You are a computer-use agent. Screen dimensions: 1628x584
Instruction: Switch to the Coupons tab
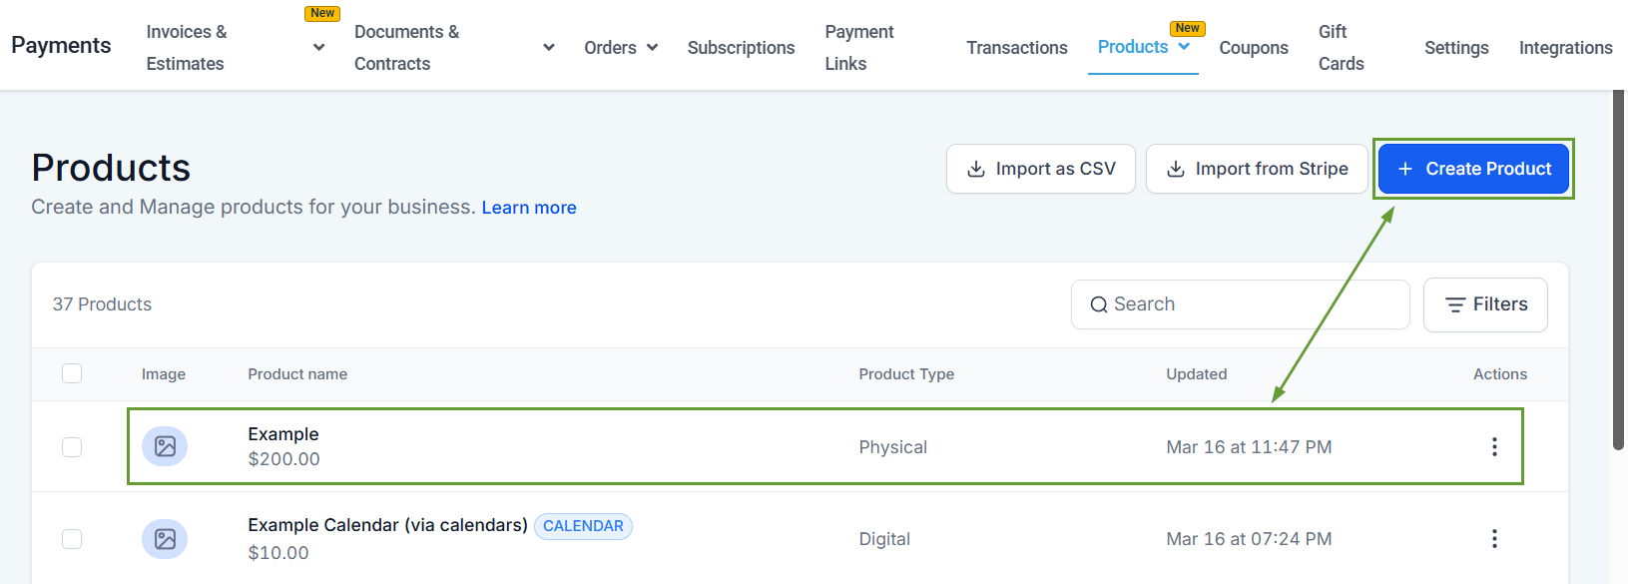pyautogui.click(x=1253, y=48)
